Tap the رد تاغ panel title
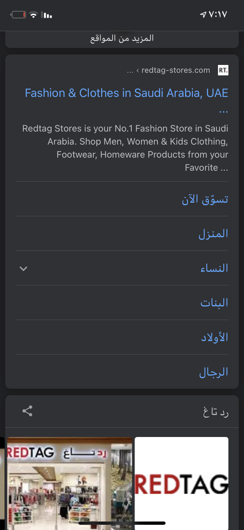Viewport: 244px width, 530px height. [x=216, y=412]
